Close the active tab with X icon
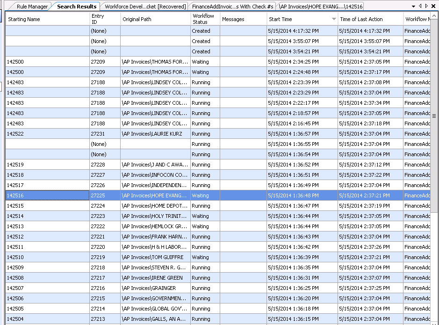Viewport: 439px width, 325px height. (433, 6)
